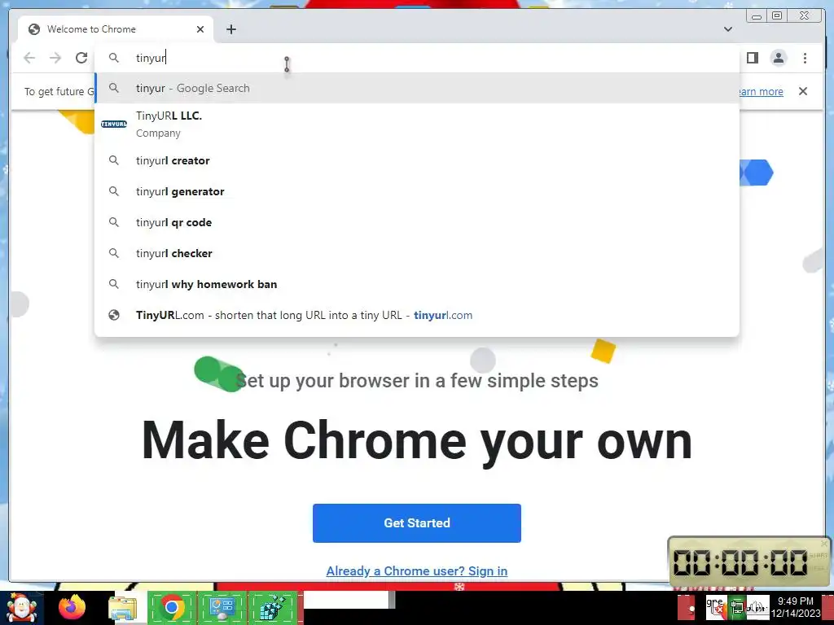
Task: Click the 00:00:00 timer widget
Action: (749, 562)
